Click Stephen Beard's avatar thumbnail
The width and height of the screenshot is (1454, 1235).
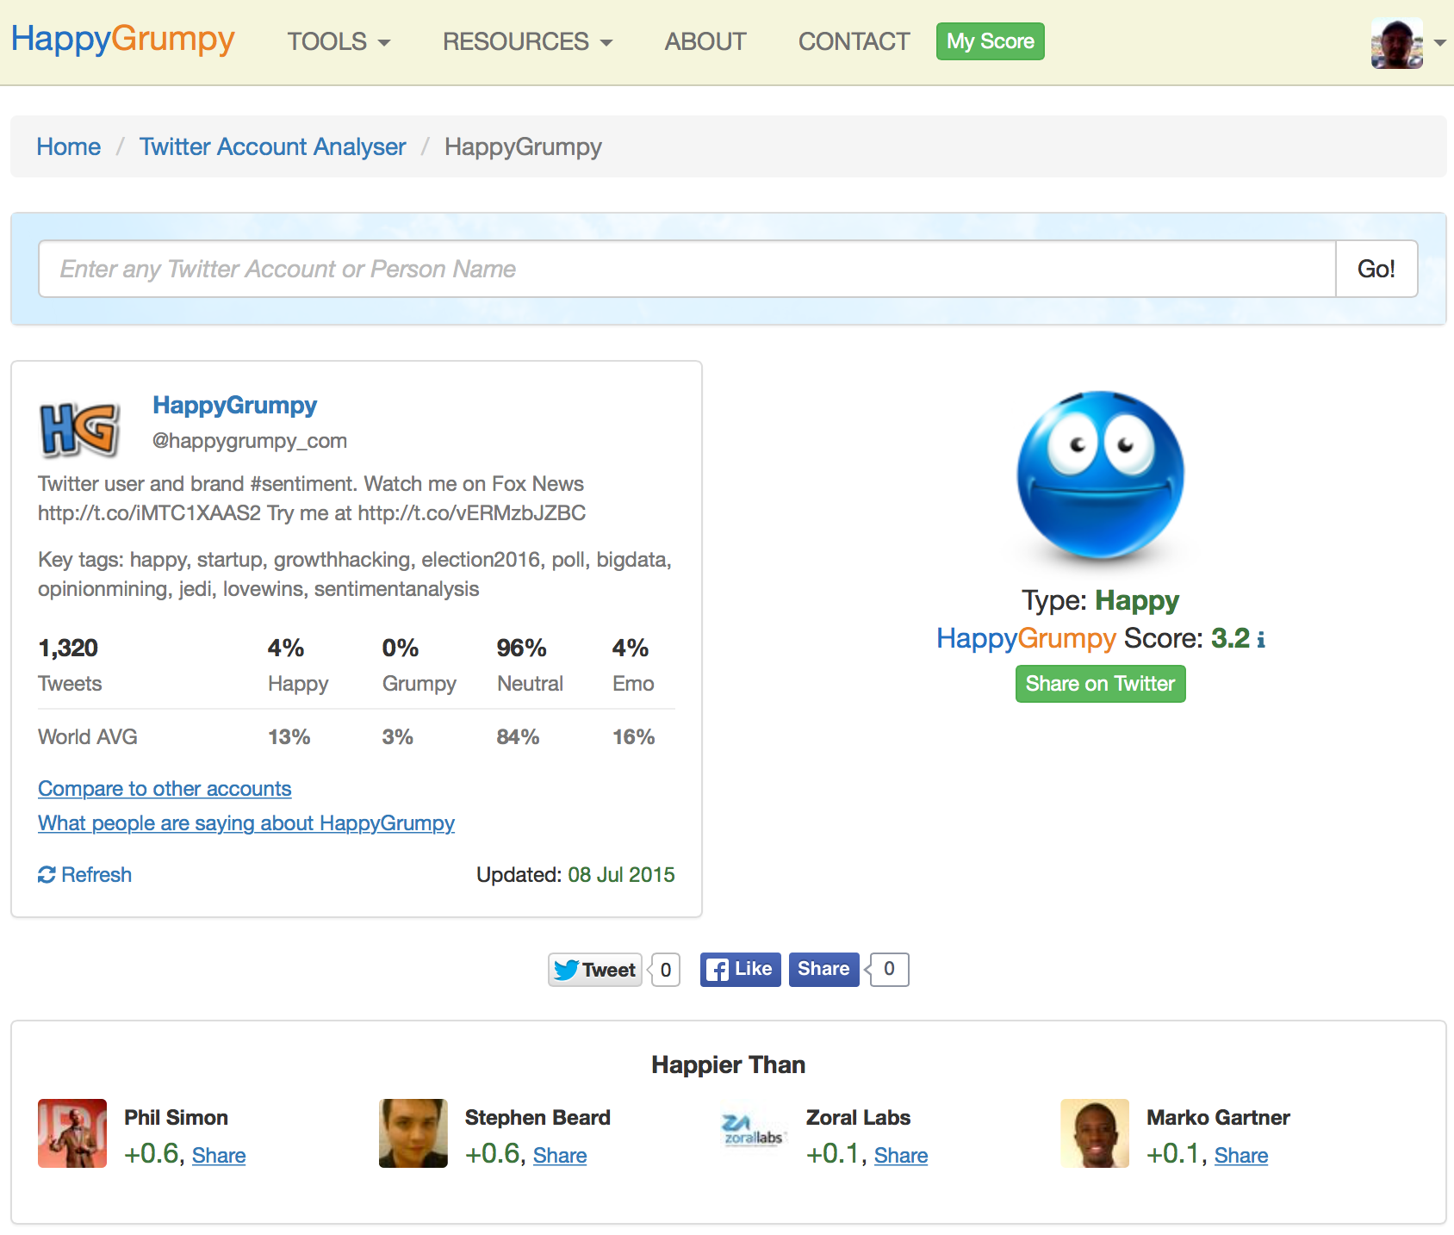[413, 1133]
